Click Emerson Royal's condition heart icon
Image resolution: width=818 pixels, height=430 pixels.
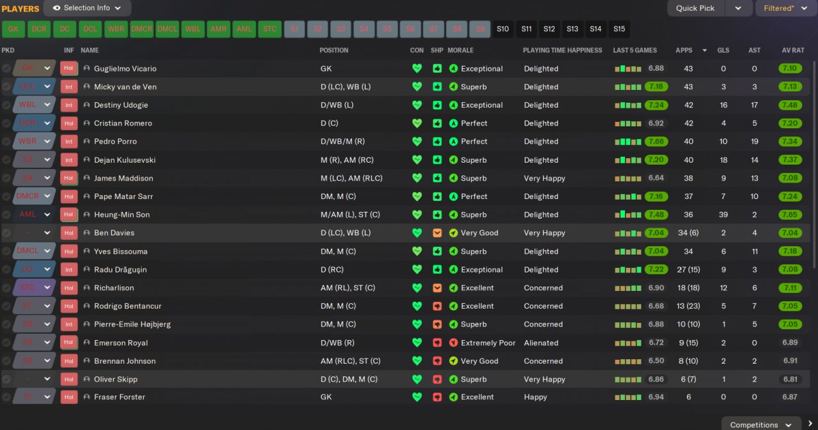click(x=417, y=343)
